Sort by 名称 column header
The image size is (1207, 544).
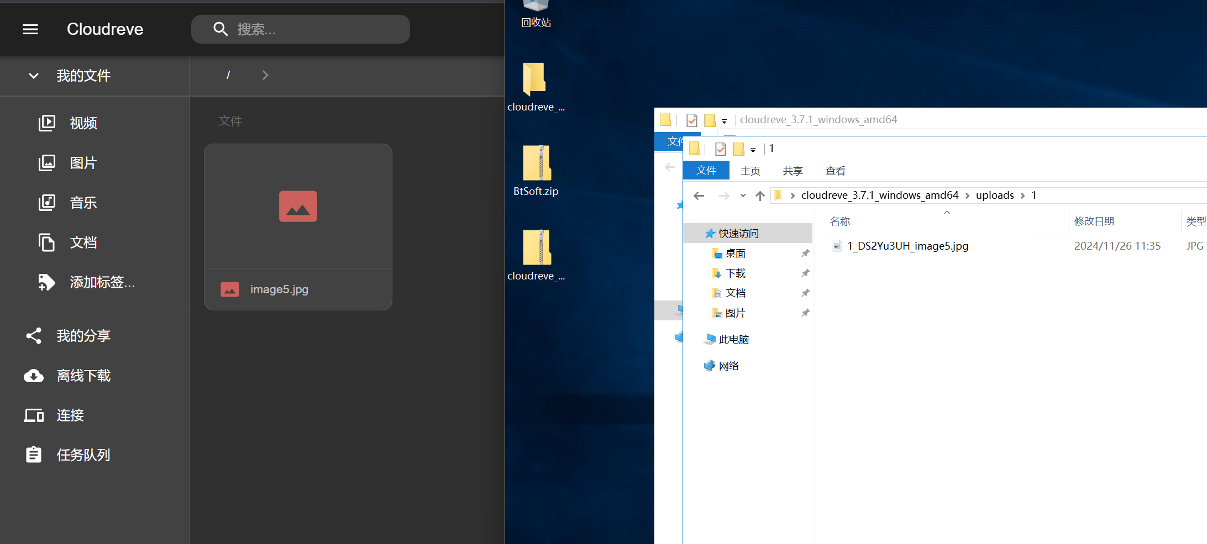coord(840,221)
